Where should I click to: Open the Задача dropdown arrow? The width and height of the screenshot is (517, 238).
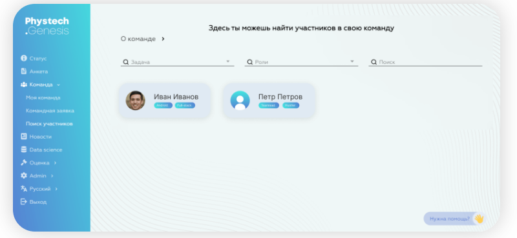click(227, 61)
